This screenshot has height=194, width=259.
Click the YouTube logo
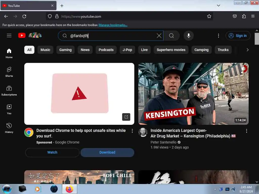[22, 35]
